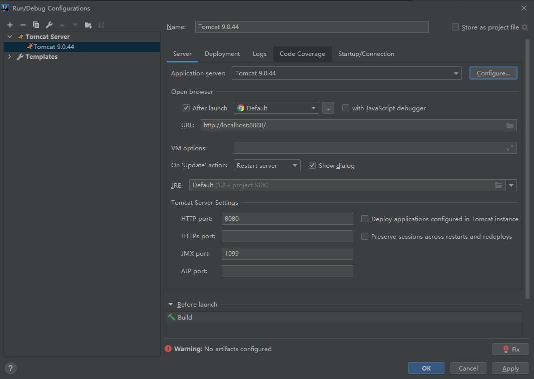Click the OK button
The width and height of the screenshot is (534, 379).
(x=426, y=368)
